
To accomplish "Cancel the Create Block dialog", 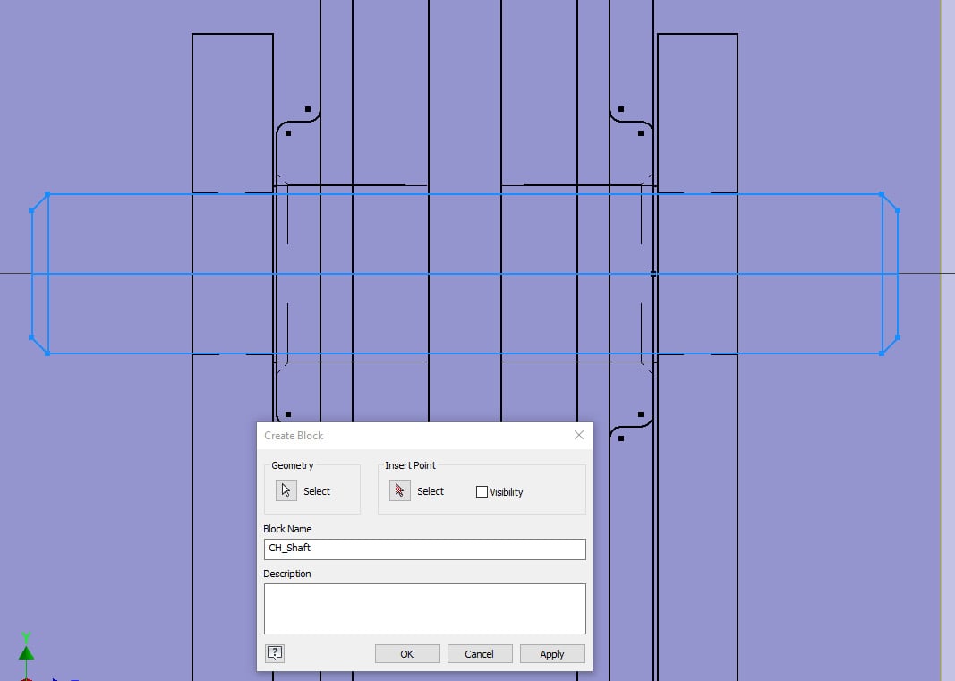I will [480, 653].
